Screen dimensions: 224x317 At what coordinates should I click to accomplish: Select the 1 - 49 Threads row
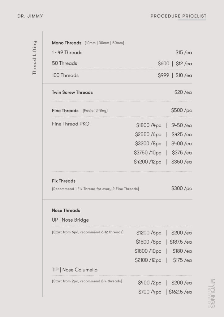click(x=67, y=53)
